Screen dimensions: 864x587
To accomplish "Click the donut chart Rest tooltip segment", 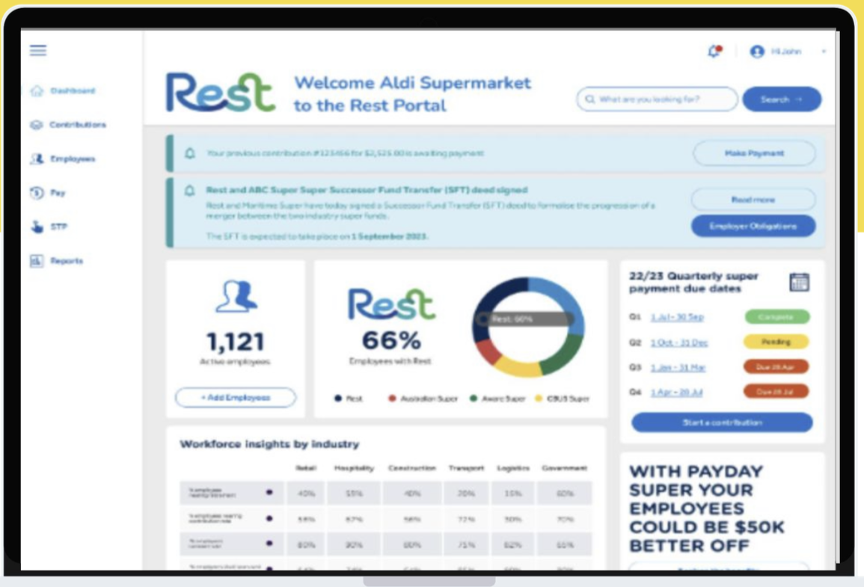I will pyautogui.click(x=526, y=319).
